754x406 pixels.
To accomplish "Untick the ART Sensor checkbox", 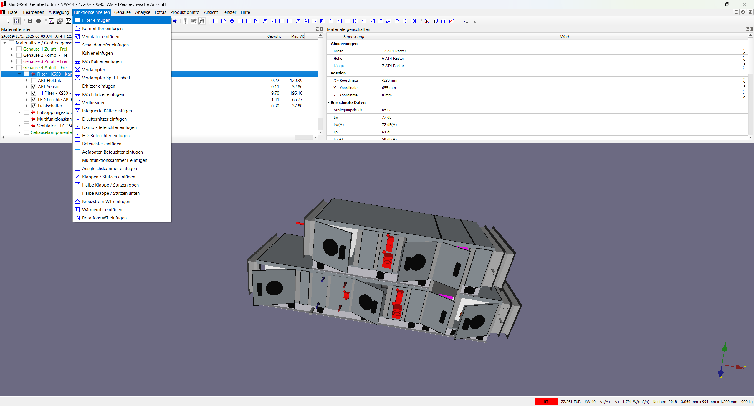I will click(34, 87).
